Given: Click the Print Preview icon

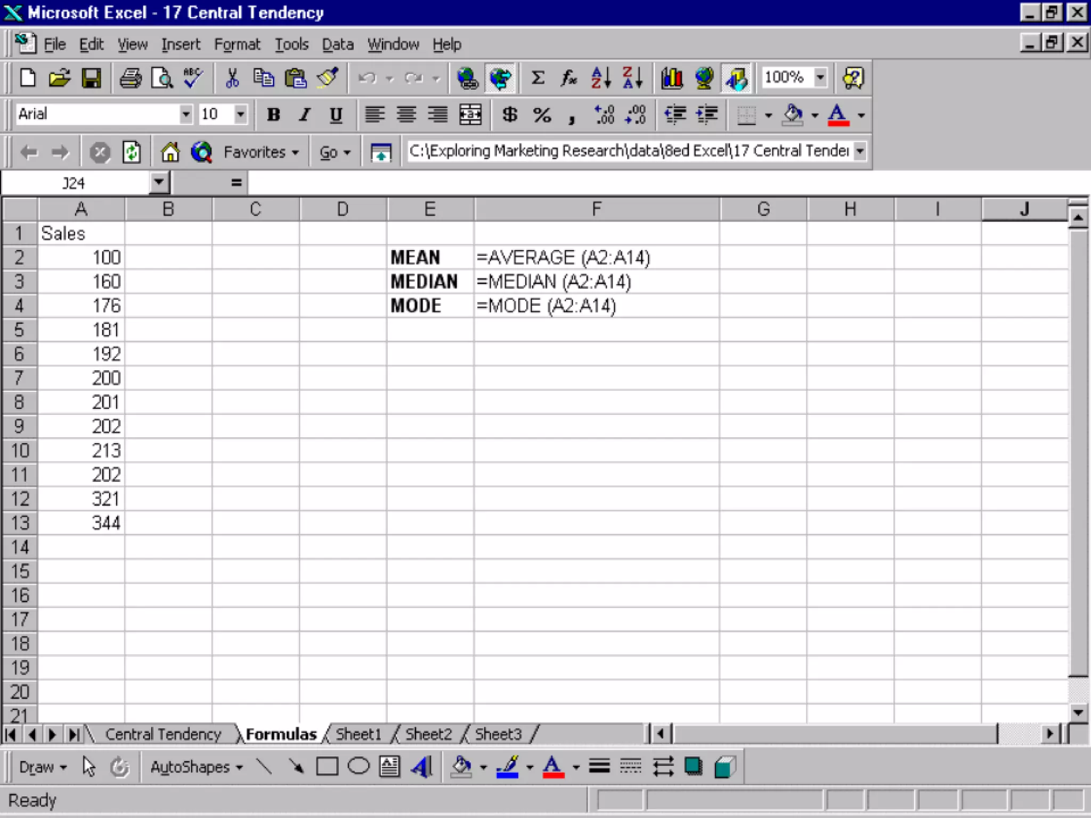Looking at the screenshot, I should click(161, 78).
